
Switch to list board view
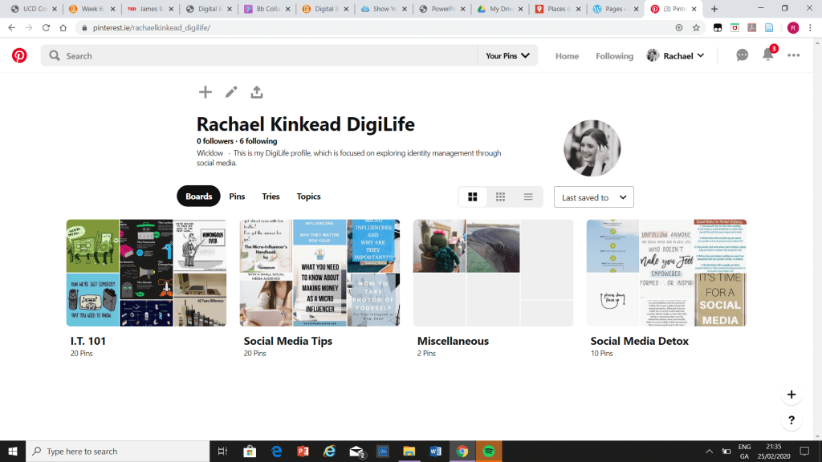pyautogui.click(x=528, y=197)
